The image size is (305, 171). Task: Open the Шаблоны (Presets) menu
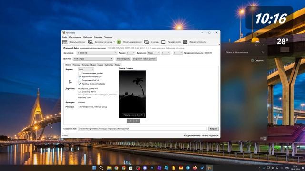88,37
